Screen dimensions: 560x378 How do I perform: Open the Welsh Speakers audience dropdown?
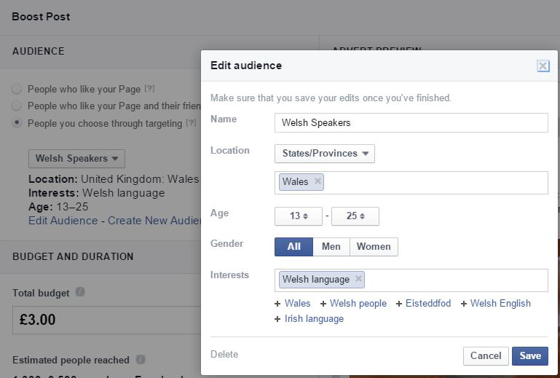pyautogui.click(x=76, y=159)
